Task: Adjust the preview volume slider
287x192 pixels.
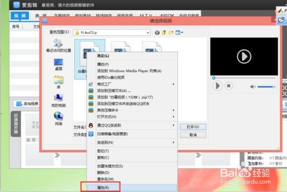Action: [x=266, y=87]
